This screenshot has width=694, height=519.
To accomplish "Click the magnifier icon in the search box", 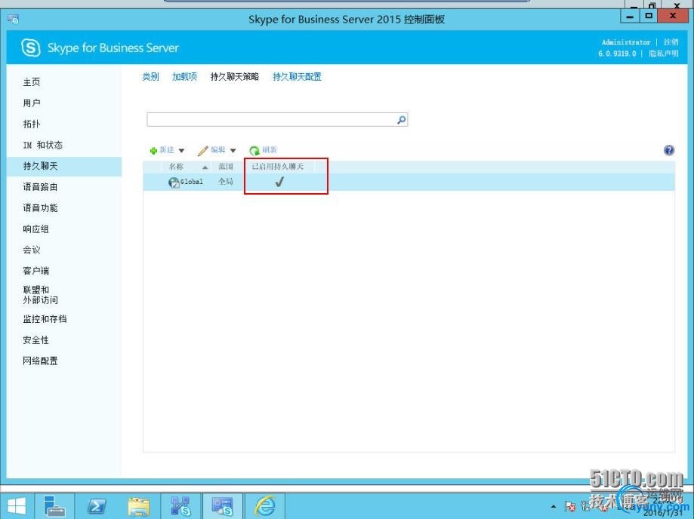I will [401, 119].
